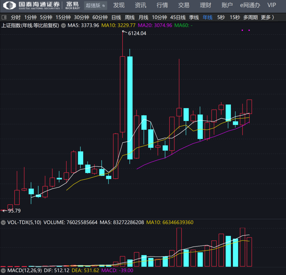Open the VIP section
Screen dimensions: 286x275
272,5
